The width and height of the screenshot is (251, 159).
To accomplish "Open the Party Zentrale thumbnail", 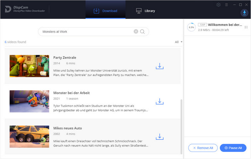I will (29, 66).
